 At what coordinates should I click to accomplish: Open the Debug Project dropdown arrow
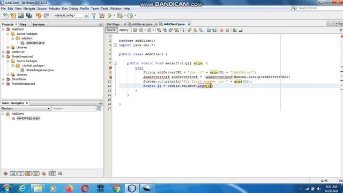124,16
